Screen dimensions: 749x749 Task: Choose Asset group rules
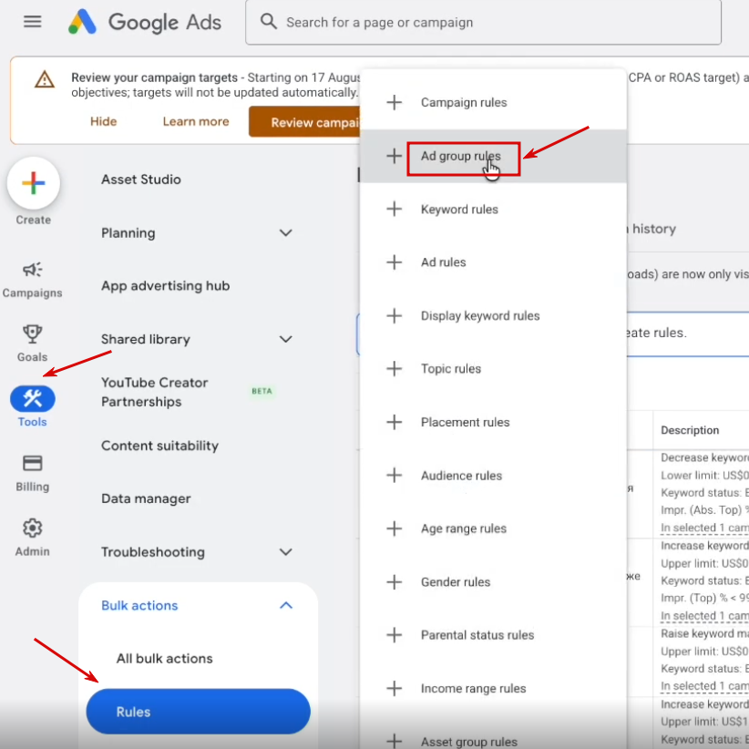coord(468,742)
